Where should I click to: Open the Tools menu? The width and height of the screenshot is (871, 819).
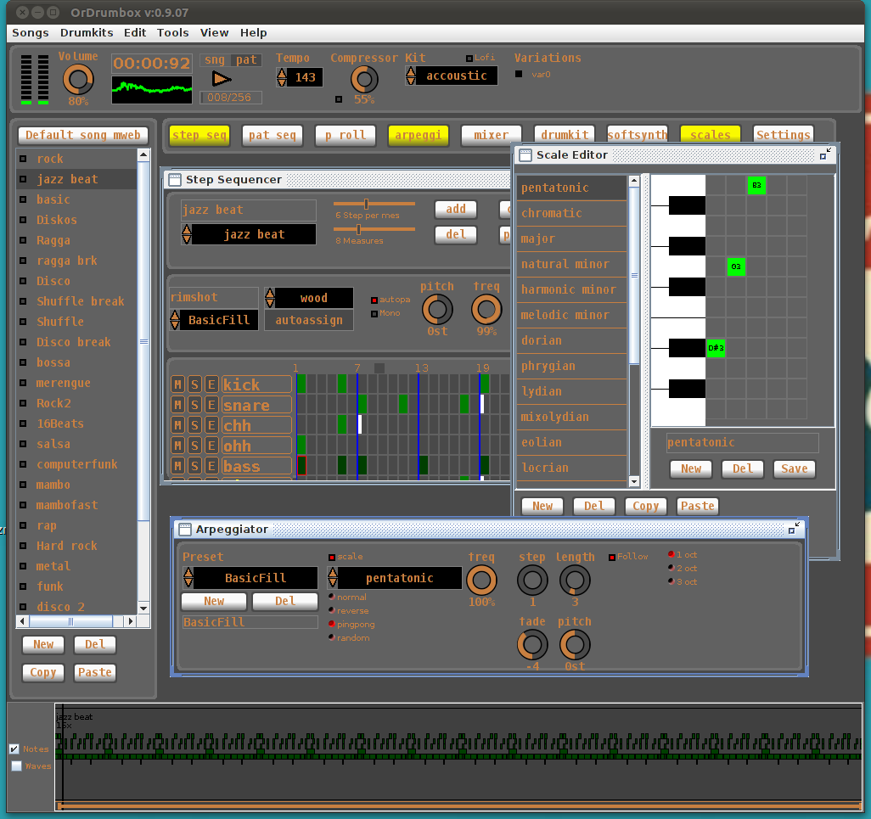[x=172, y=33]
